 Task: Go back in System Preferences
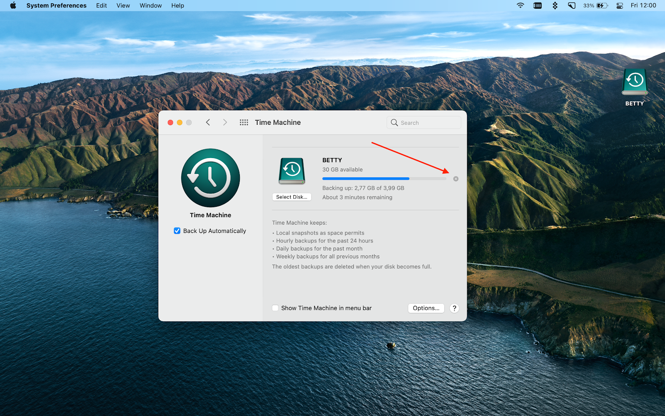click(208, 122)
